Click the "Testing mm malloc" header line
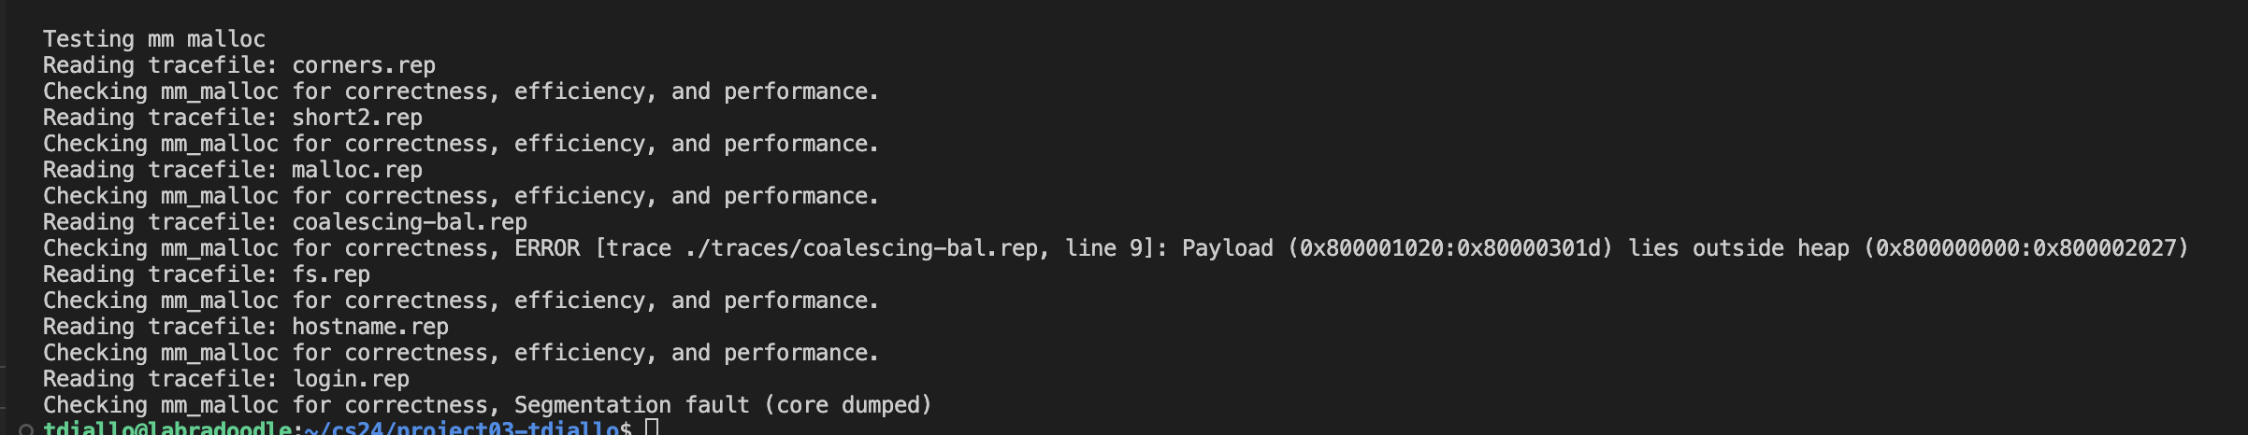2248x435 pixels. 154,39
